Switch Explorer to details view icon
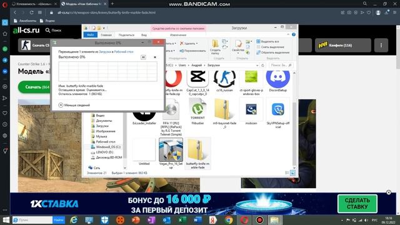The height and width of the screenshot is (225, 400). (x=287, y=173)
